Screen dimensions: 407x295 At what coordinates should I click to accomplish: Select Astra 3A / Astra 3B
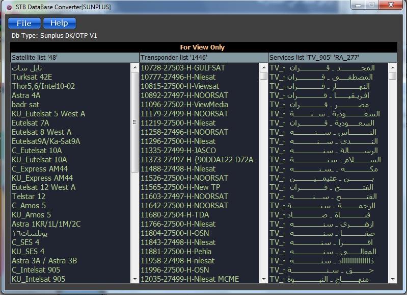pos(70,261)
